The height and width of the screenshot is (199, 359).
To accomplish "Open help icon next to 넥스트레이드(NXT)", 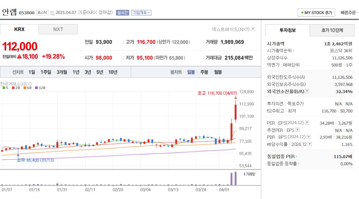I will click(253, 29).
